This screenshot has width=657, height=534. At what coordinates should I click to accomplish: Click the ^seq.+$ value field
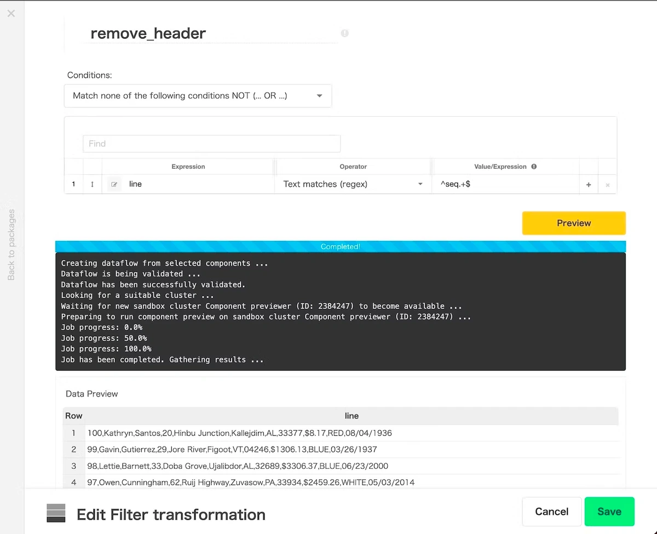(505, 185)
